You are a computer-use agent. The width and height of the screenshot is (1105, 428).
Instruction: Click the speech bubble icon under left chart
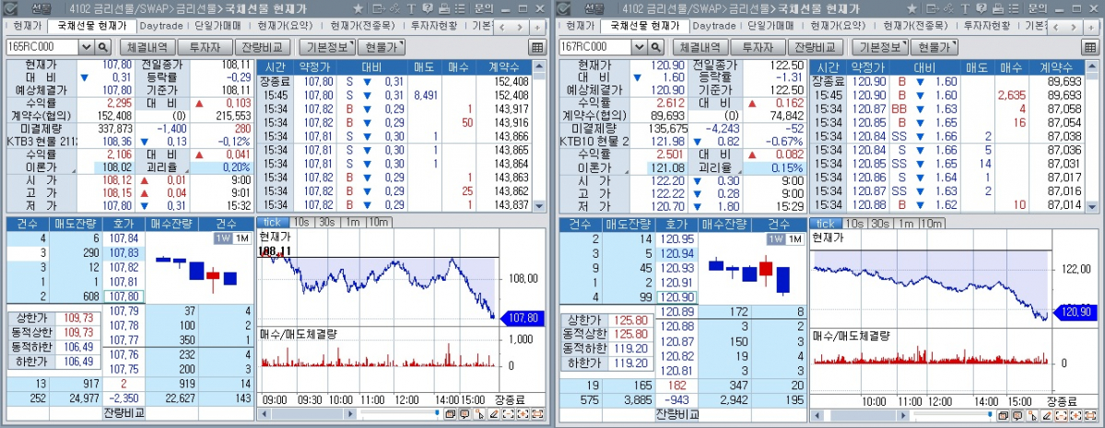(465, 413)
